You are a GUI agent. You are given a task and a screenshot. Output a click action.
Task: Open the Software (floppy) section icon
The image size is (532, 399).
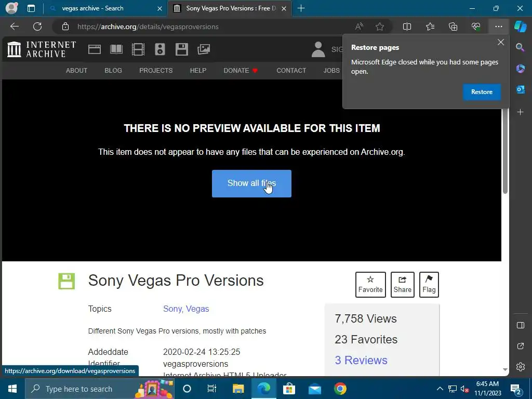pyautogui.click(x=182, y=49)
